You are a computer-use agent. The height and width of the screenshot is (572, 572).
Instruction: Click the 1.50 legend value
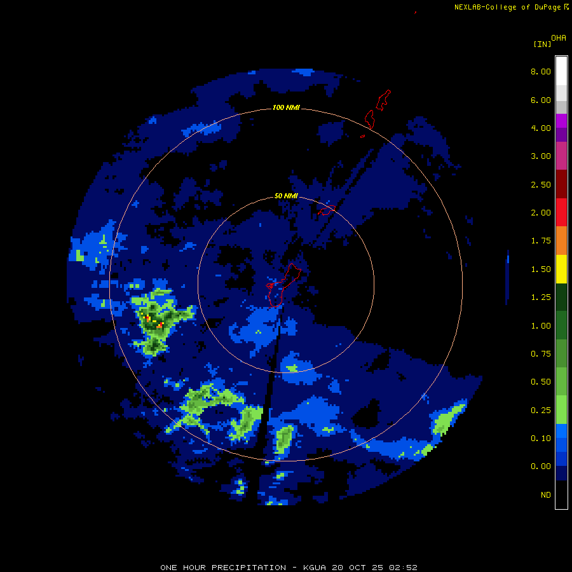click(541, 269)
